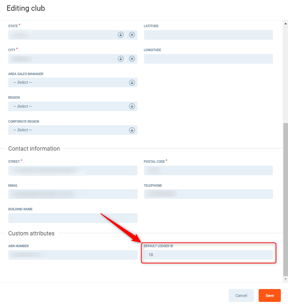
Task: Click the scrollbar down arrow
Action: (285, 279)
